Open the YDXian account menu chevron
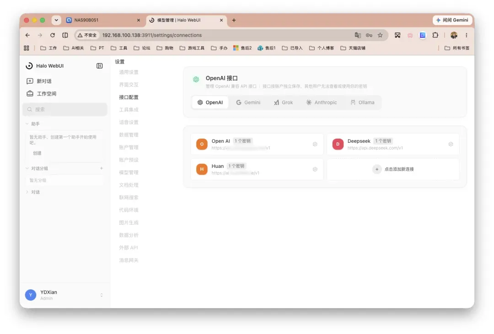494x334 pixels. pyautogui.click(x=102, y=295)
